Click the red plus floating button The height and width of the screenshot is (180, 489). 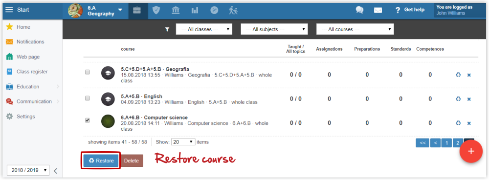point(471,151)
